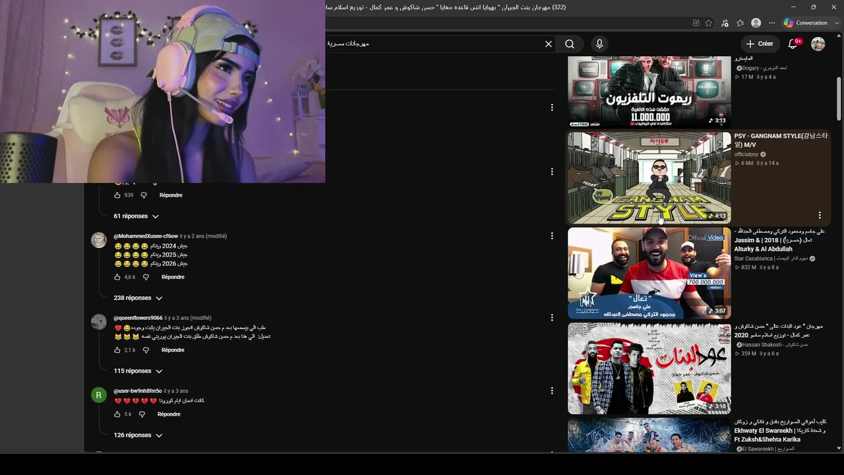Viewport: 844px width, 475px height.
Task: Open the Ekhwaty El Sawareekh video title
Action: (780, 431)
